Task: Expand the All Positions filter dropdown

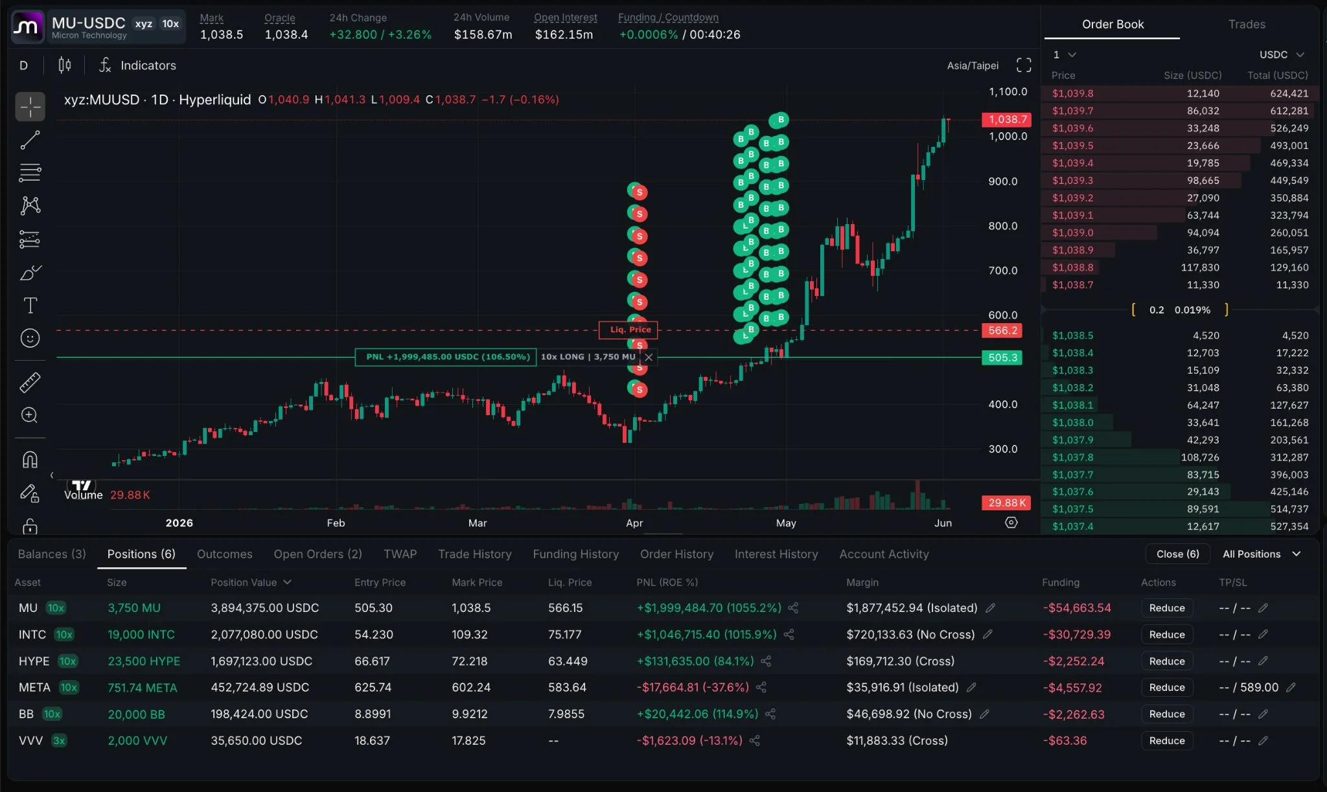Action: [1261, 554]
